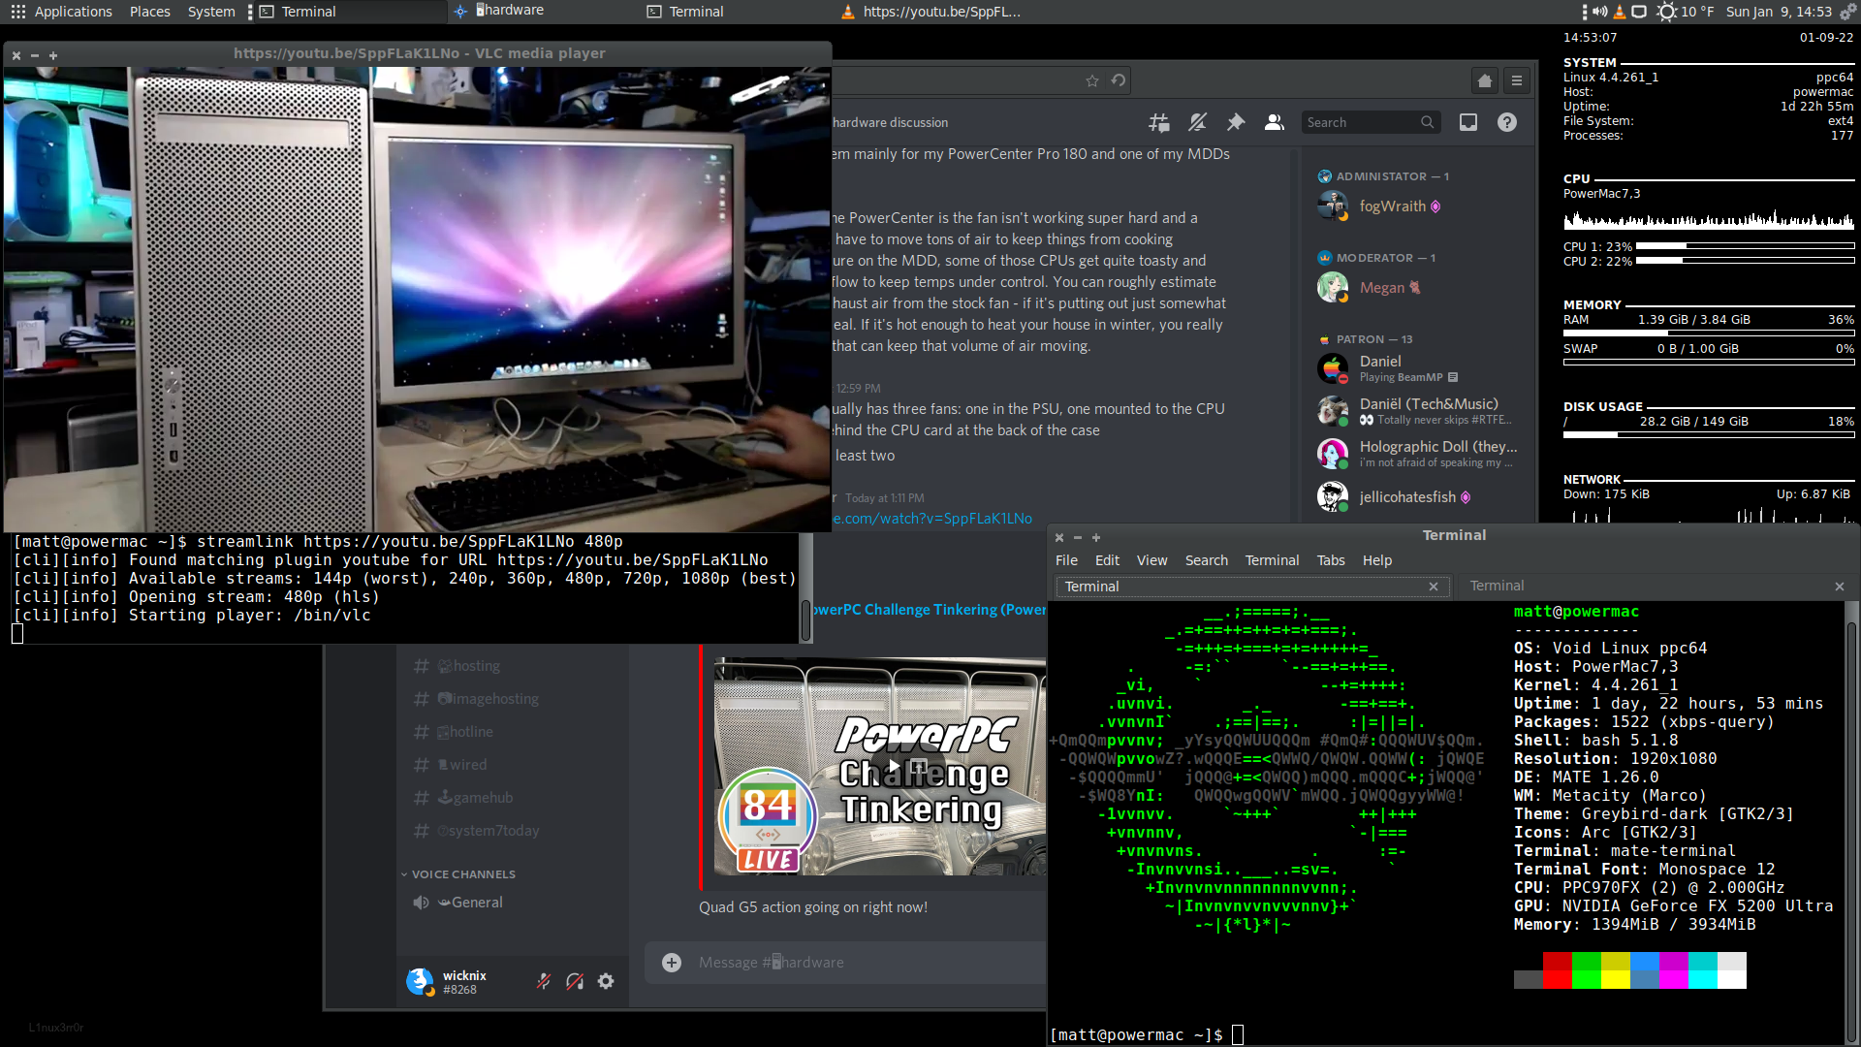1861x1047 pixels.
Task: Show pinned messages in Discord channel
Action: point(1235,122)
